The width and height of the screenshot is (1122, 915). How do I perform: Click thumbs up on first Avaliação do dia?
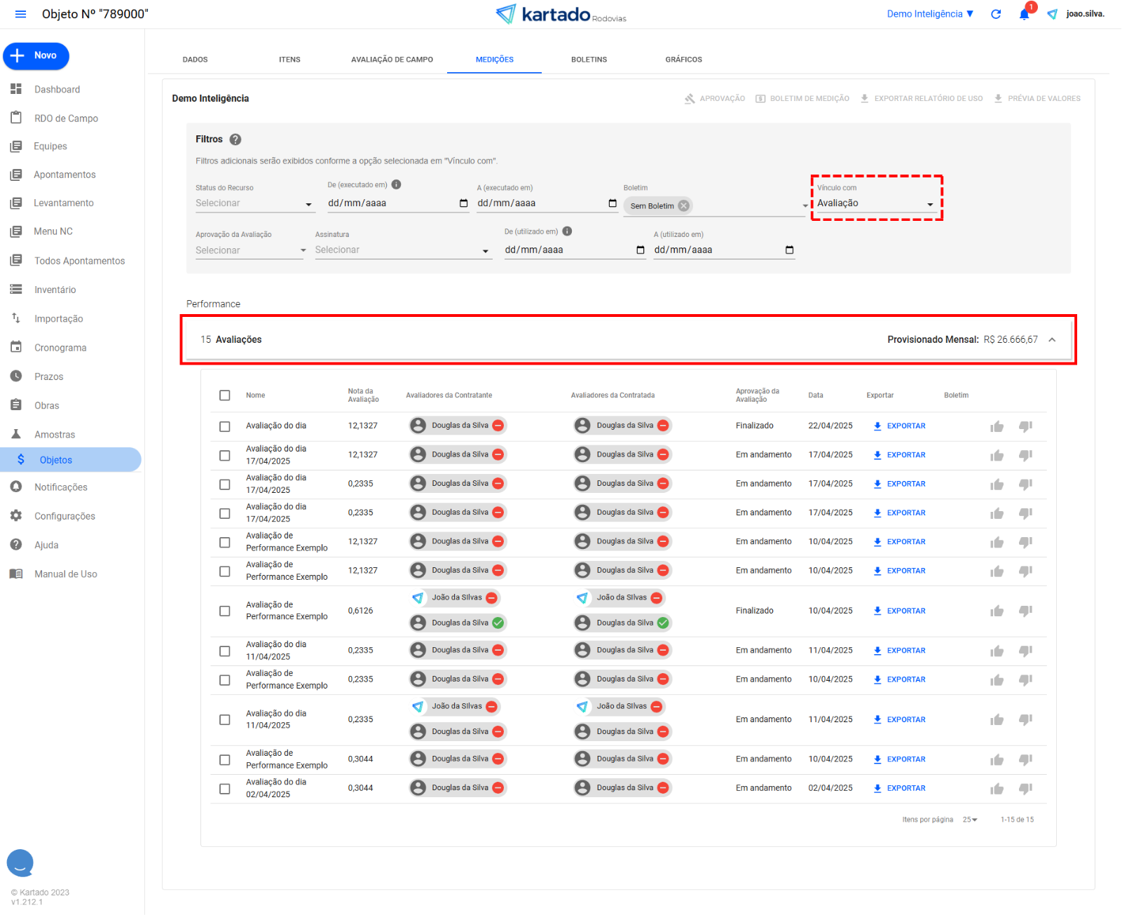point(997,426)
